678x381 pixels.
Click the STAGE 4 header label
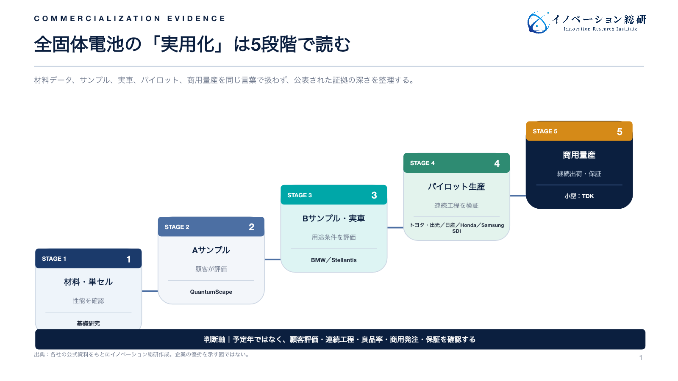click(x=422, y=163)
